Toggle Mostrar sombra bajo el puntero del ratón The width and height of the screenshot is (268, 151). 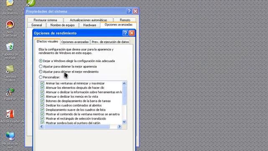(42, 123)
